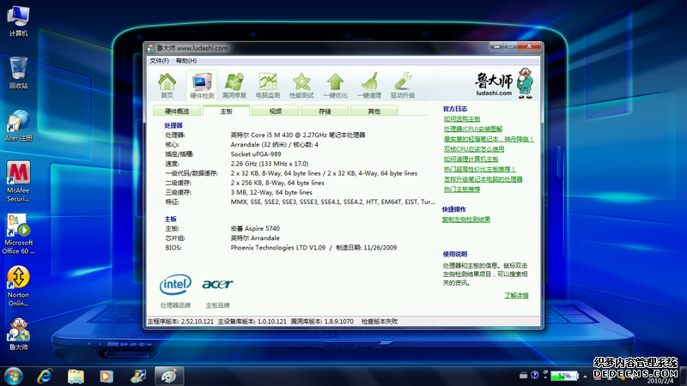Launch the 性能测试 performance test star icon
Screen dimensions: 687x386
pyautogui.click(x=302, y=85)
